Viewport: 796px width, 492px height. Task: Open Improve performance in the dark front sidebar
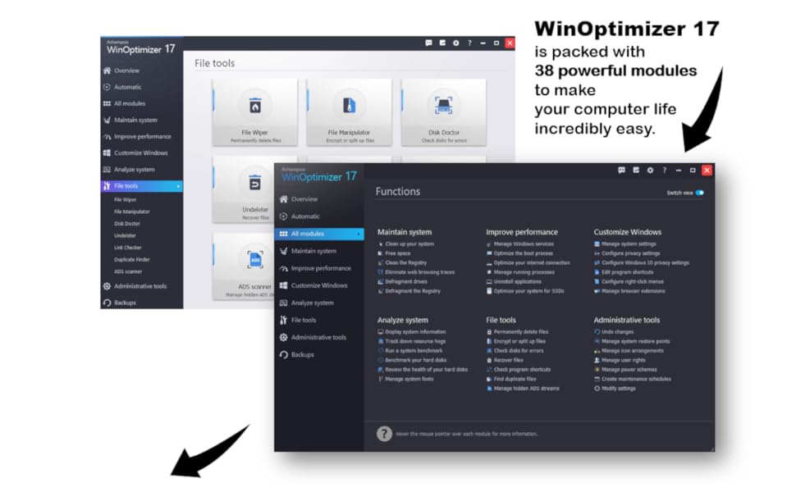tap(321, 268)
